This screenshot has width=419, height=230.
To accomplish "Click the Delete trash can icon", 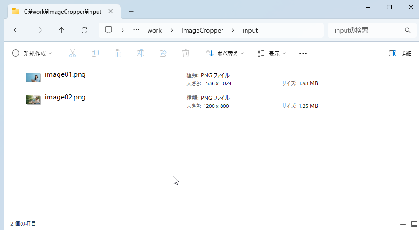I will [186, 53].
